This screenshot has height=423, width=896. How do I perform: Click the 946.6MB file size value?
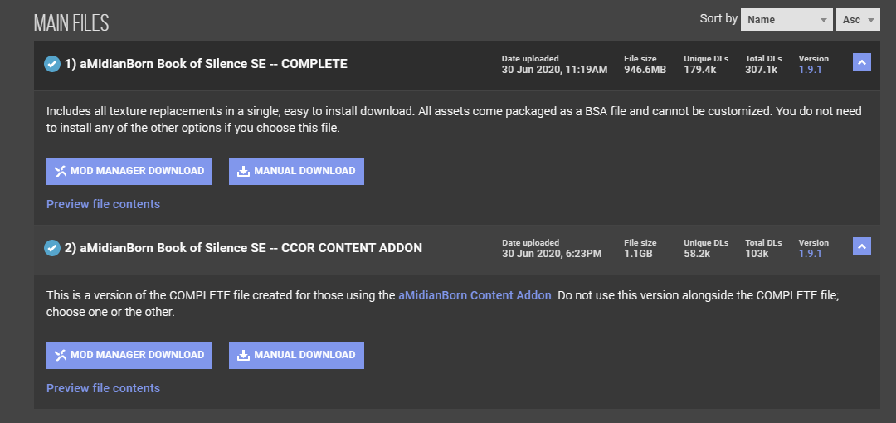click(645, 70)
